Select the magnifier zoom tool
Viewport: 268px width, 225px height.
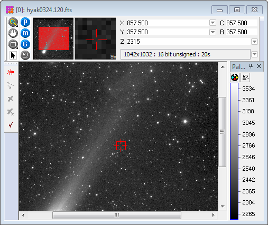13,22
